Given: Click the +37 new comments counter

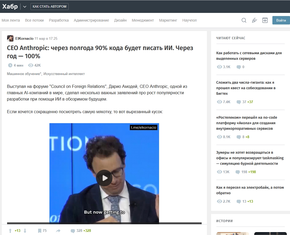Looking at the screenshot, I should (x=250, y=102).
